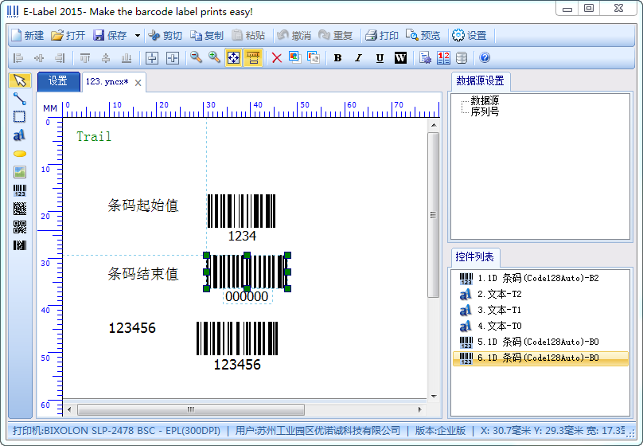Align objects right icon
Viewport: 643px width, 446px height.
pos(60,58)
